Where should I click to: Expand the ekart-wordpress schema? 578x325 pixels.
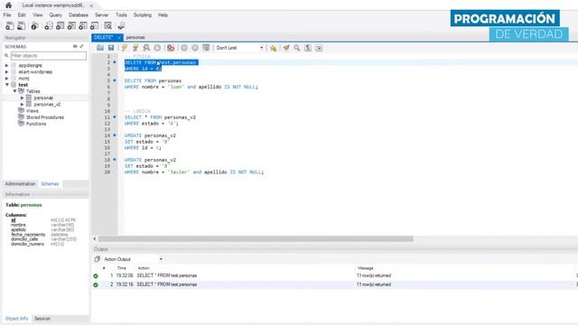(6, 72)
